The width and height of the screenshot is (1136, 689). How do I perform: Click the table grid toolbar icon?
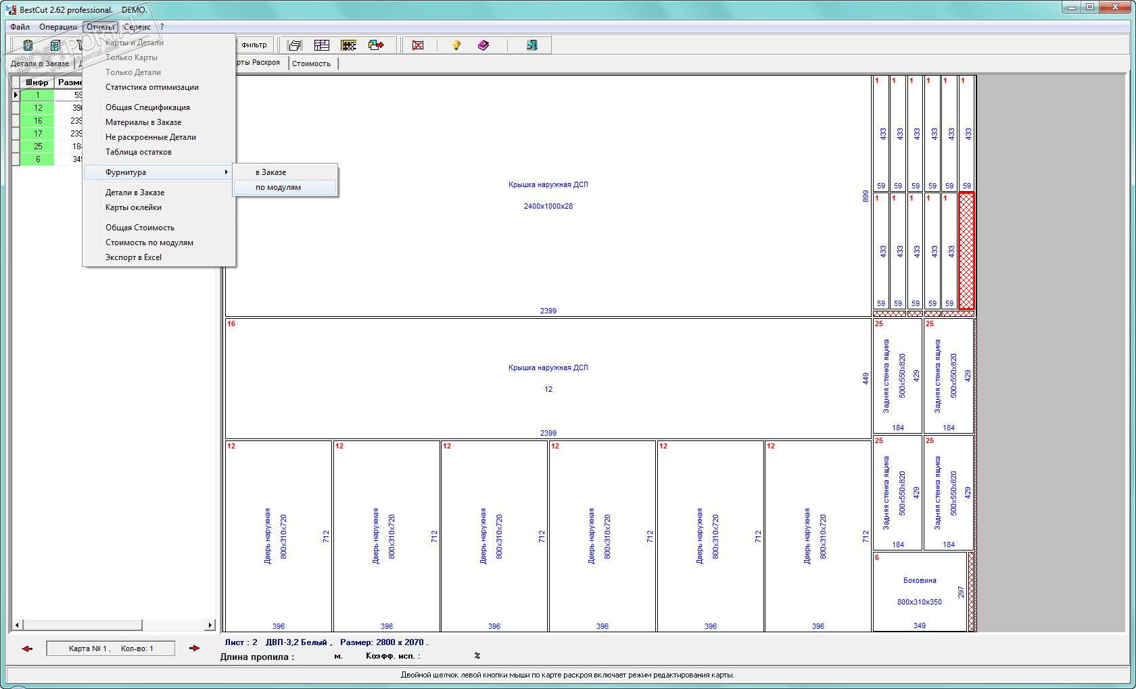(x=322, y=45)
